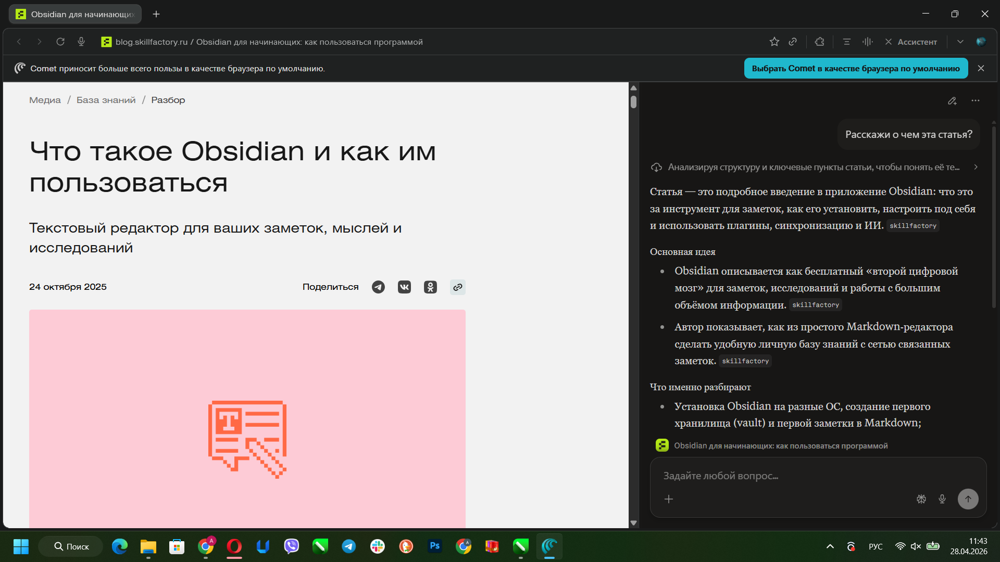Click the forward navigation arrow

pos(39,42)
